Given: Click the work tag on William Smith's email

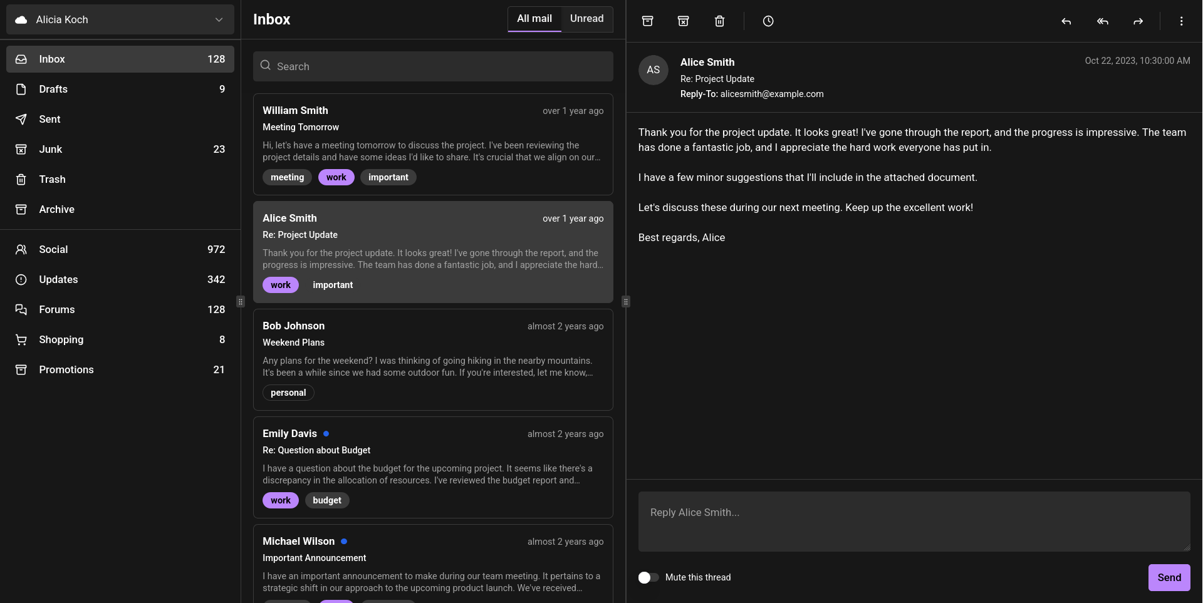Looking at the screenshot, I should [336, 177].
